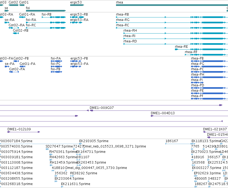Select transcript rhea-RI

click(x=176, y=39)
